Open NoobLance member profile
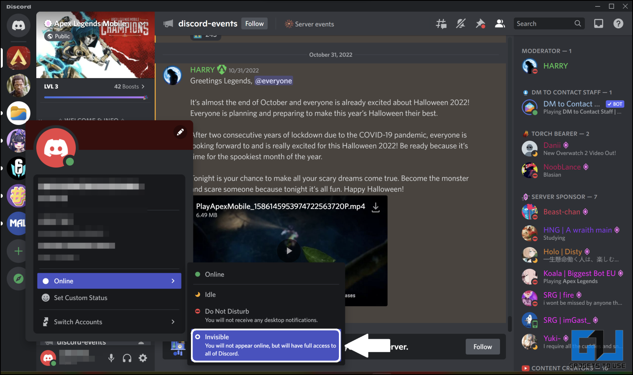 (573, 170)
